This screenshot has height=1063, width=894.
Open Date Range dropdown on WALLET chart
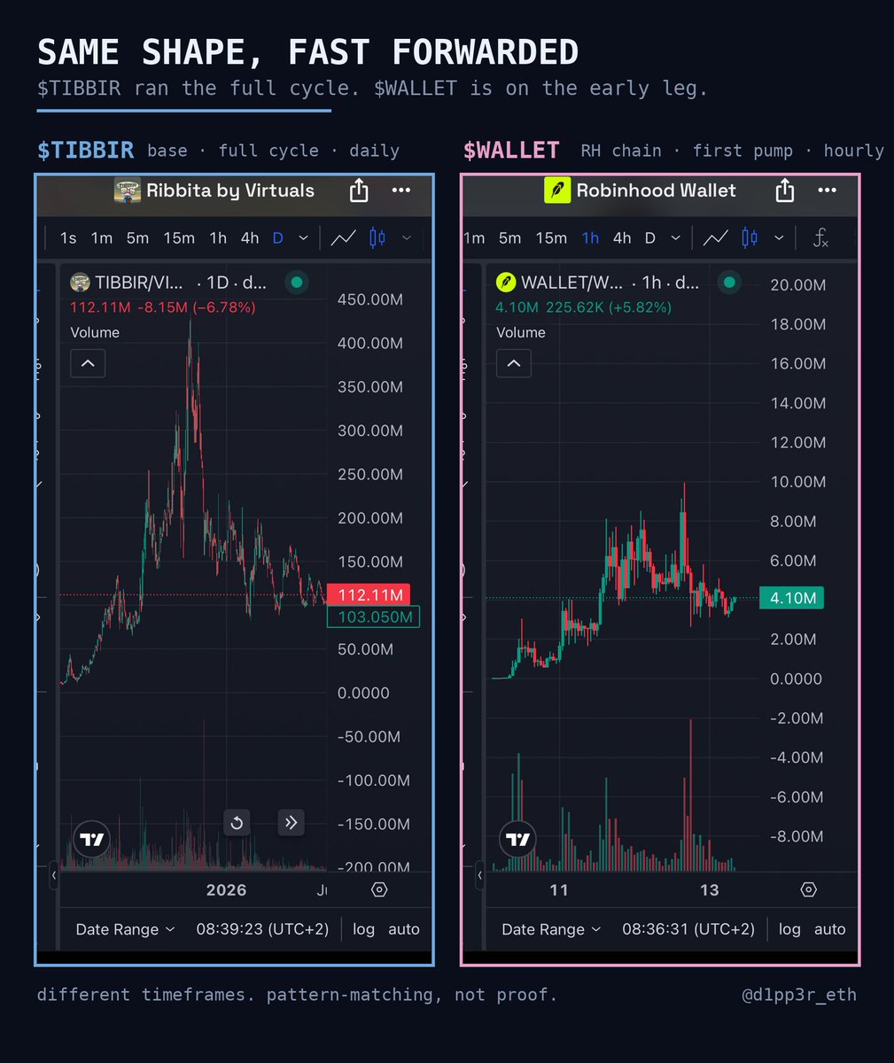[551, 929]
